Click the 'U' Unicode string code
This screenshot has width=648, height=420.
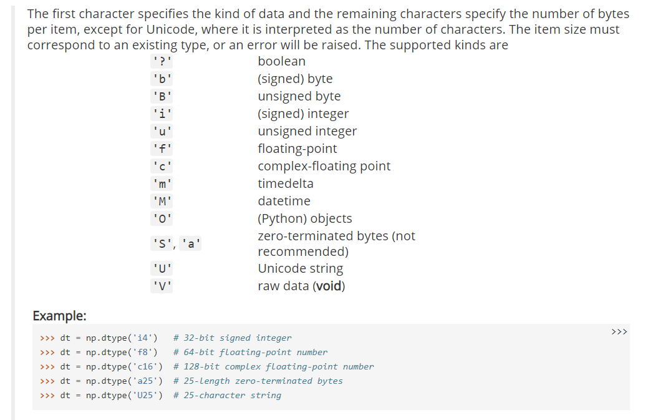162,269
